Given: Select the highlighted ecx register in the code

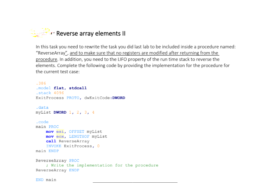Looking at the screenshot, I should tap(60, 137).
